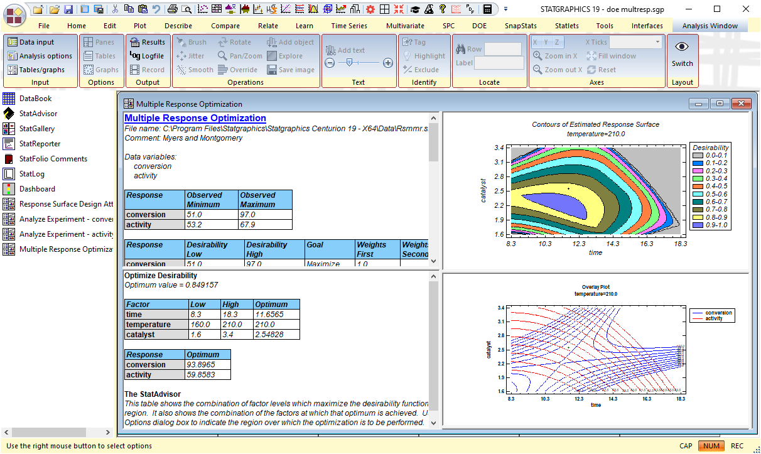The image size is (761, 454).
Task: Select the Multivariate tab
Action: 405,26
